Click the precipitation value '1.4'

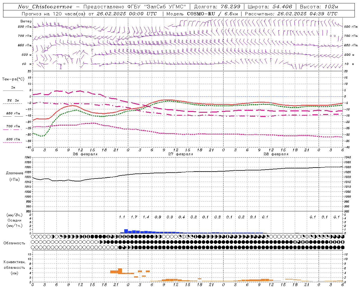(146, 217)
